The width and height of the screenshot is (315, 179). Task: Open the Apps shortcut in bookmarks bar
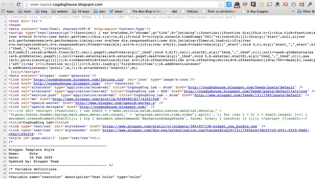(8, 12)
